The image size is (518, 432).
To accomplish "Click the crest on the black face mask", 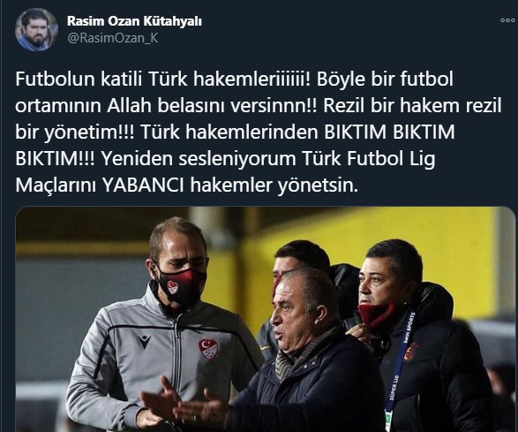I will tap(172, 287).
